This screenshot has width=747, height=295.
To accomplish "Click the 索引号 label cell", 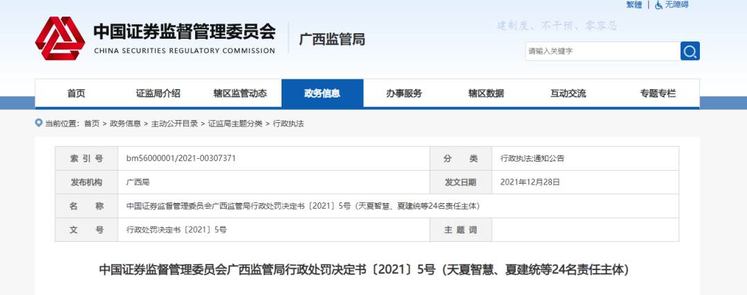I will coord(86,158).
